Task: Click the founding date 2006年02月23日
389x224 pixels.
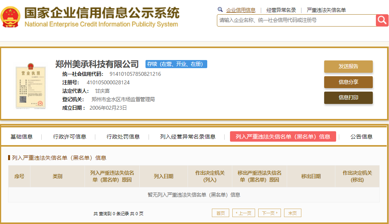Action: tap(108, 108)
